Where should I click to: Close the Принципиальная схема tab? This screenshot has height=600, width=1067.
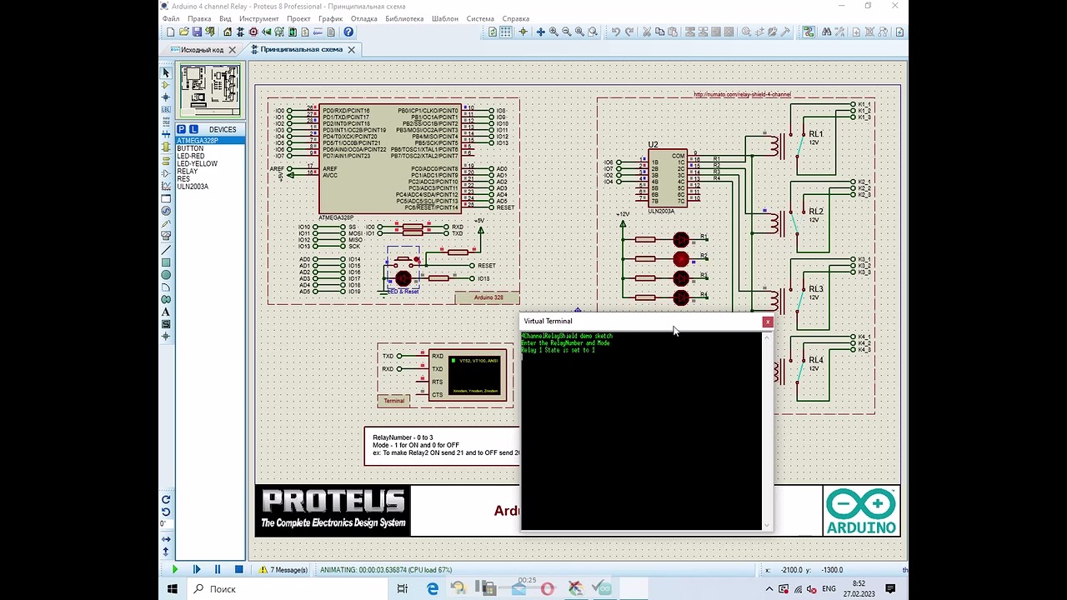click(351, 50)
